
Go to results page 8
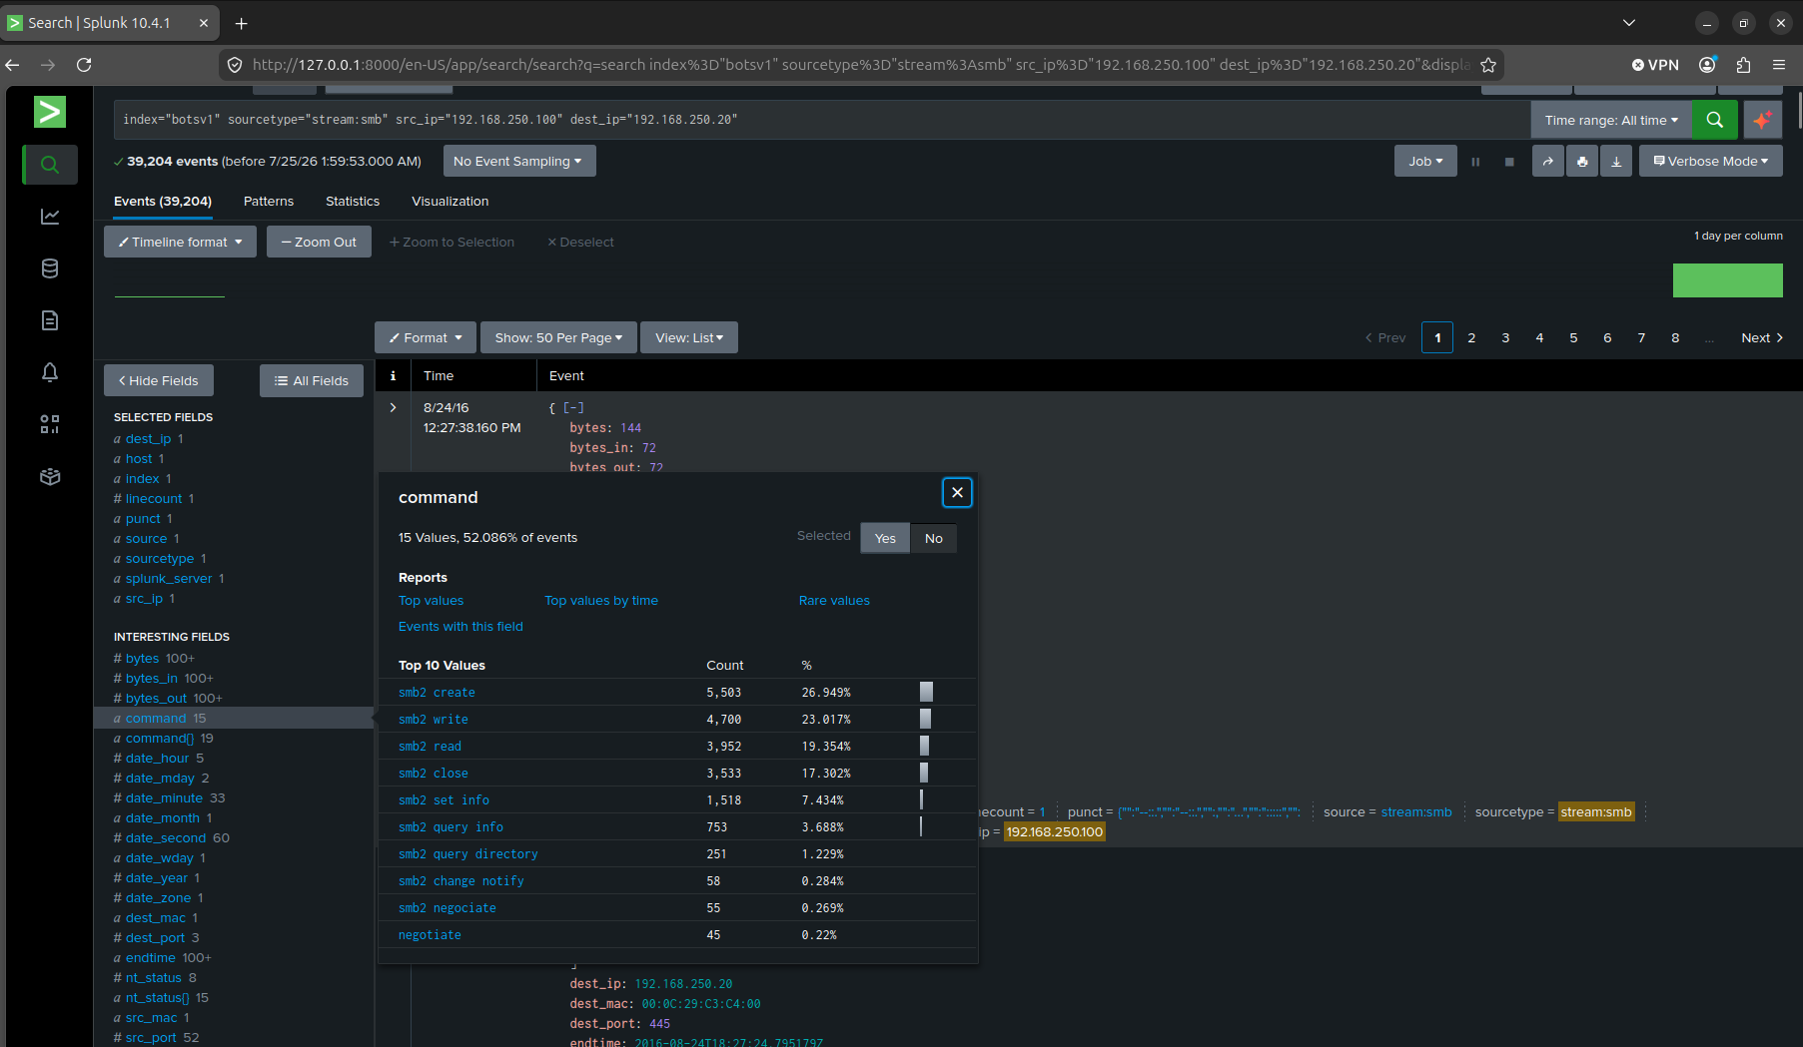click(1675, 338)
